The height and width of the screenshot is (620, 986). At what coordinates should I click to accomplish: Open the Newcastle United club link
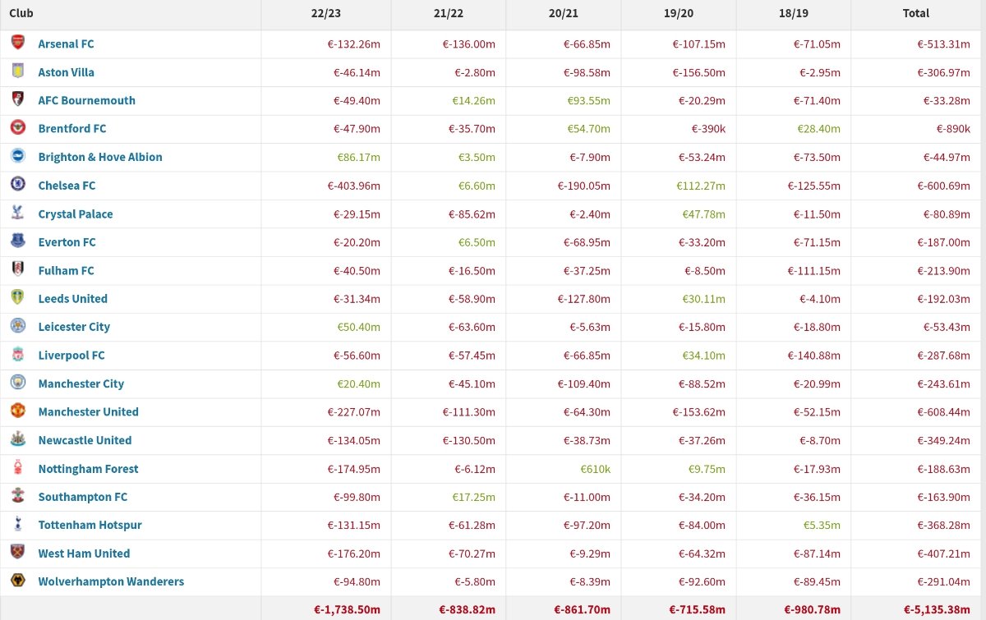click(85, 440)
